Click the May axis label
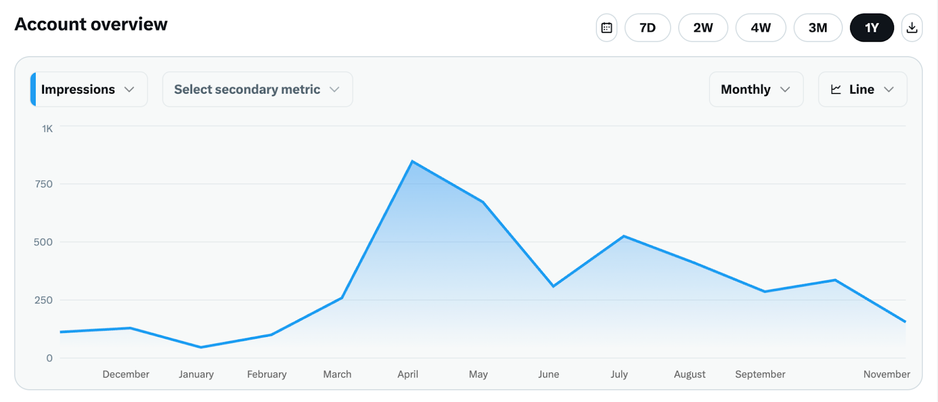 (478, 374)
